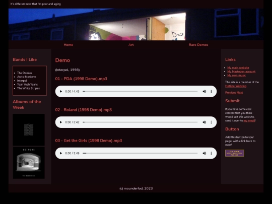Screen dimensions: 272x204
Task: Open the Art page
Action: click(131, 45)
